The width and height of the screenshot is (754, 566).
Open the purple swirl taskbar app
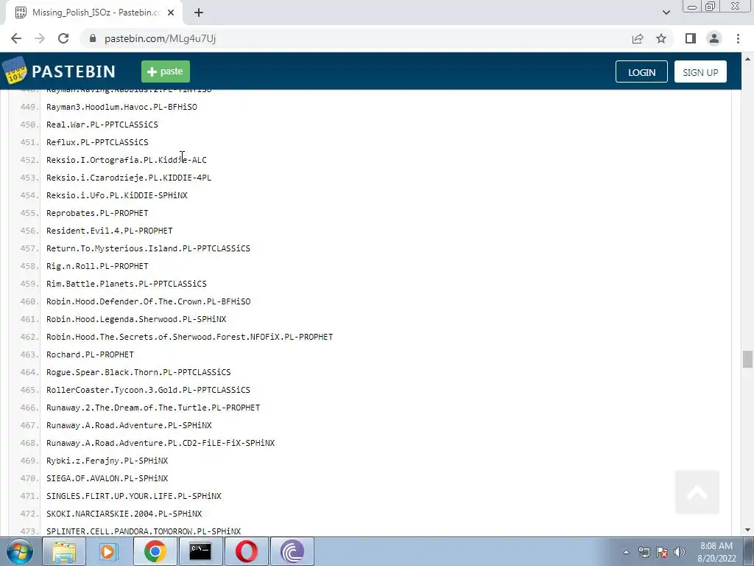[x=292, y=551]
